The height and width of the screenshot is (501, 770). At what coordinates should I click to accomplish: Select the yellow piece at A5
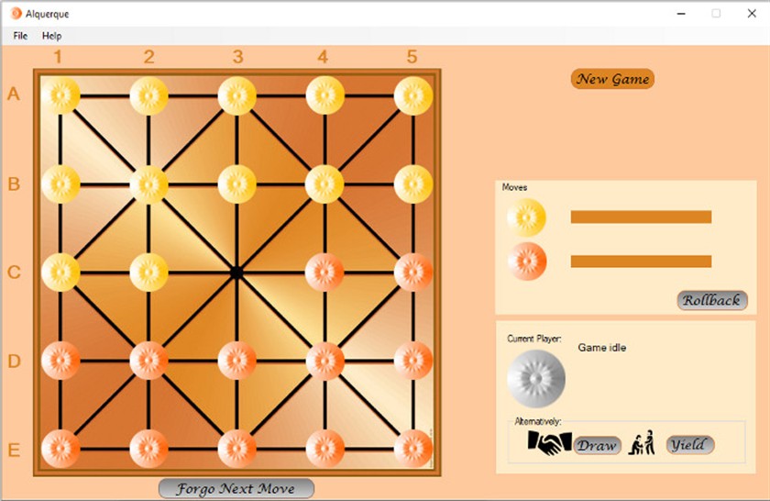pos(413,95)
